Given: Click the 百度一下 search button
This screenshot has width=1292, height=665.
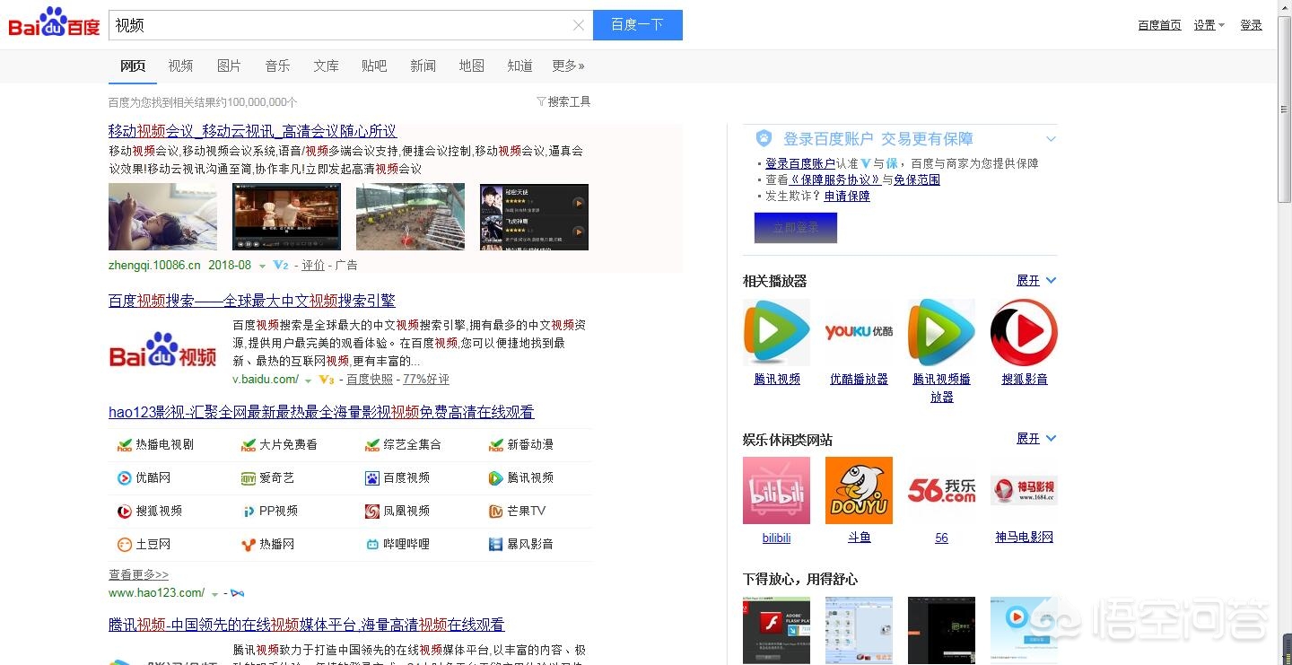Looking at the screenshot, I should 637,25.
